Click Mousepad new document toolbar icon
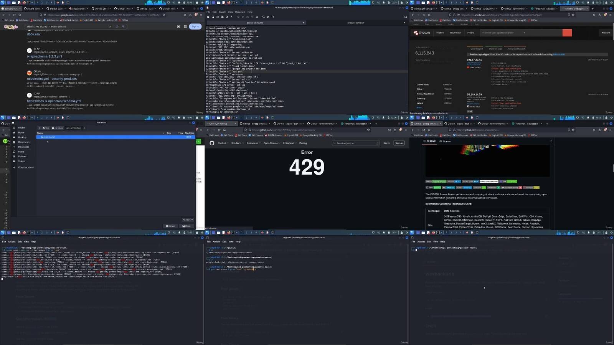Image resolution: width=614 pixels, height=345 pixels. (x=208, y=17)
